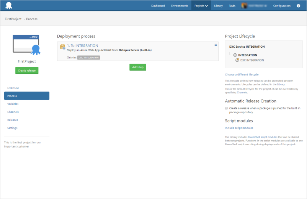This screenshot has width=307, height=199.
Task: Open the To INTEGRATION step link
Action: [84, 45]
